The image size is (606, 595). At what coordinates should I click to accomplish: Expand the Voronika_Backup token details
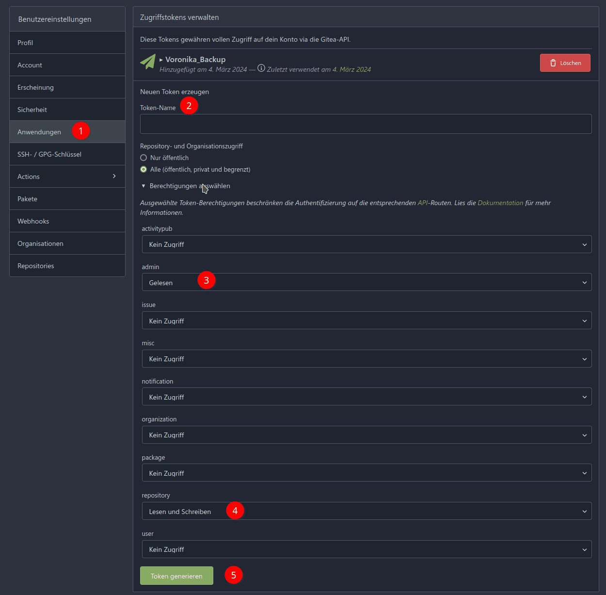(161, 60)
